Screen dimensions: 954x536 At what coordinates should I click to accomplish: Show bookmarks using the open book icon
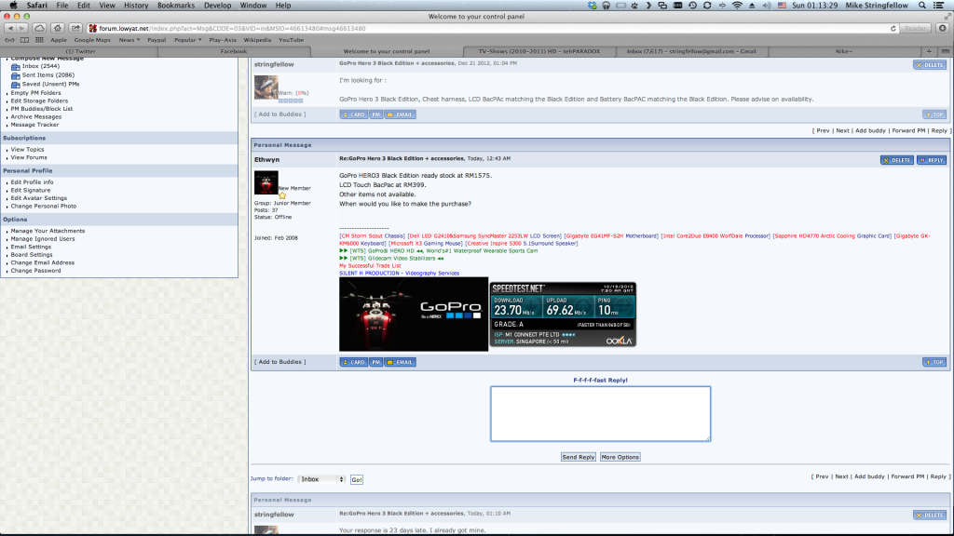pos(22,40)
